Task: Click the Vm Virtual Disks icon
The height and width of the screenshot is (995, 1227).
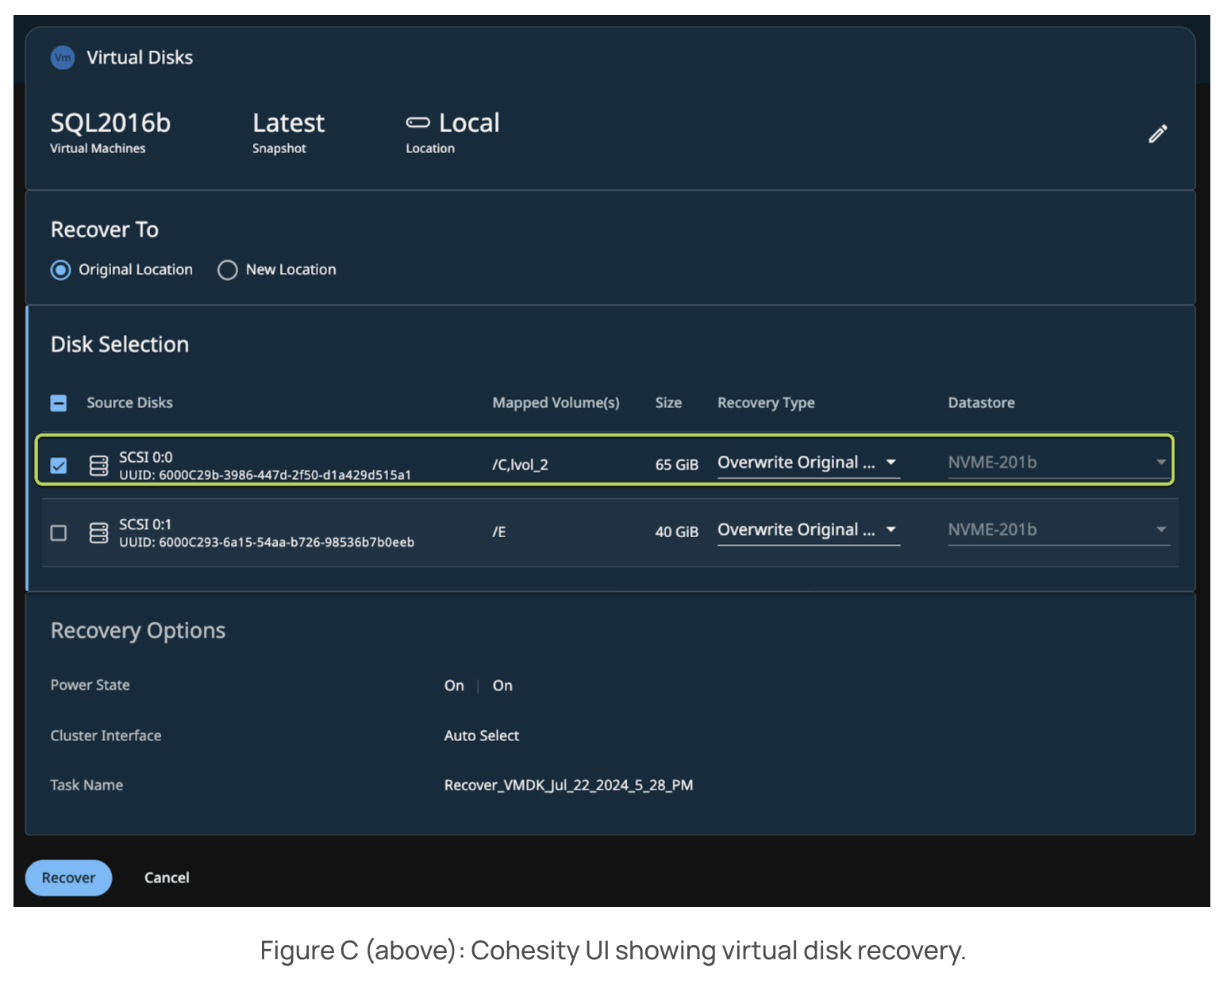Action: coord(63,58)
